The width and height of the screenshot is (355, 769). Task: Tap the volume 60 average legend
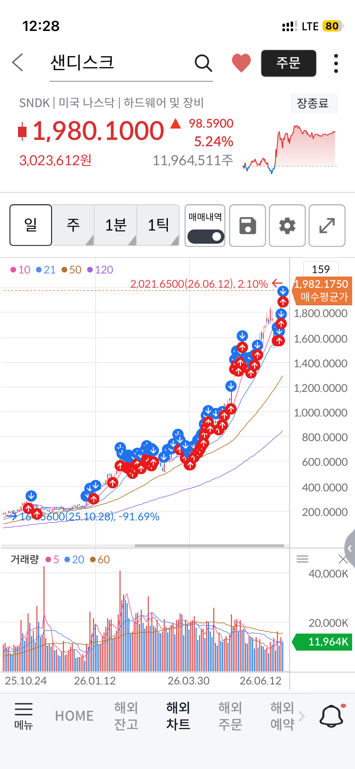click(100, 559)
